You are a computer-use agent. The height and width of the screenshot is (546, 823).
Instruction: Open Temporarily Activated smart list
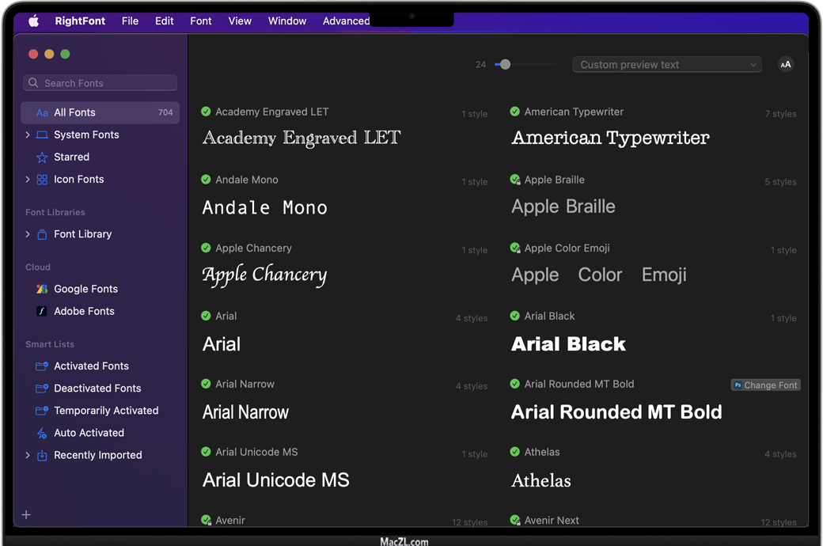[x=105, y=411]
